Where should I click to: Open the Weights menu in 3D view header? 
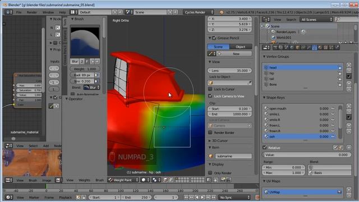pos(84,180)
